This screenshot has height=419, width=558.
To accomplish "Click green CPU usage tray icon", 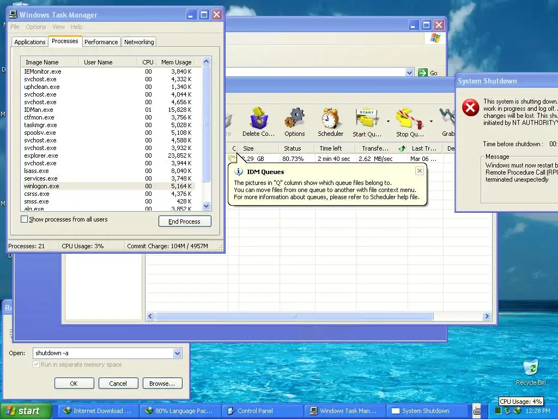I will coord(498,411).
